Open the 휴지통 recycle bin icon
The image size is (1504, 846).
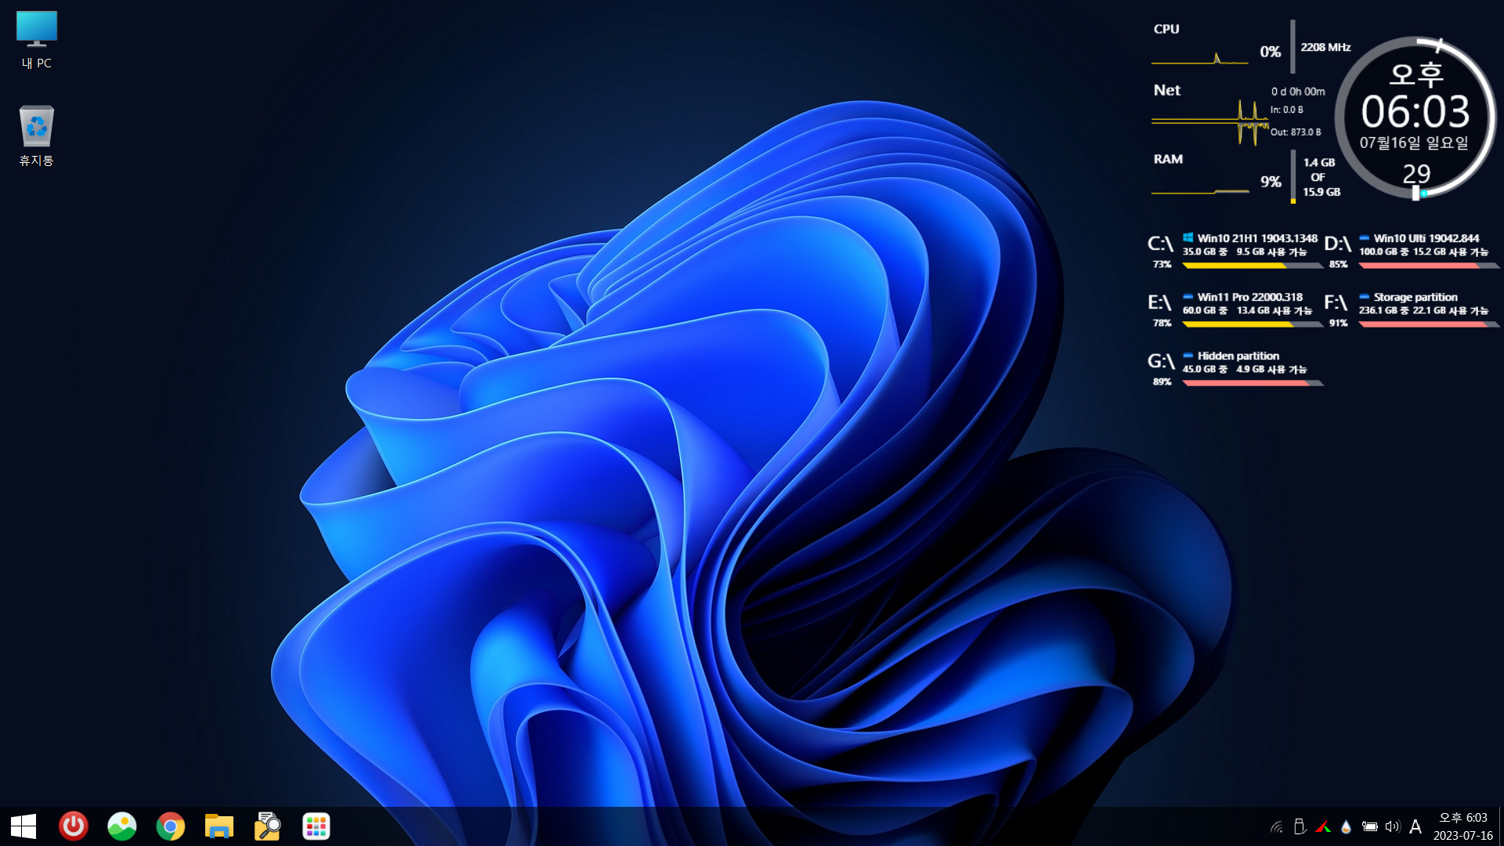point(36,136)
